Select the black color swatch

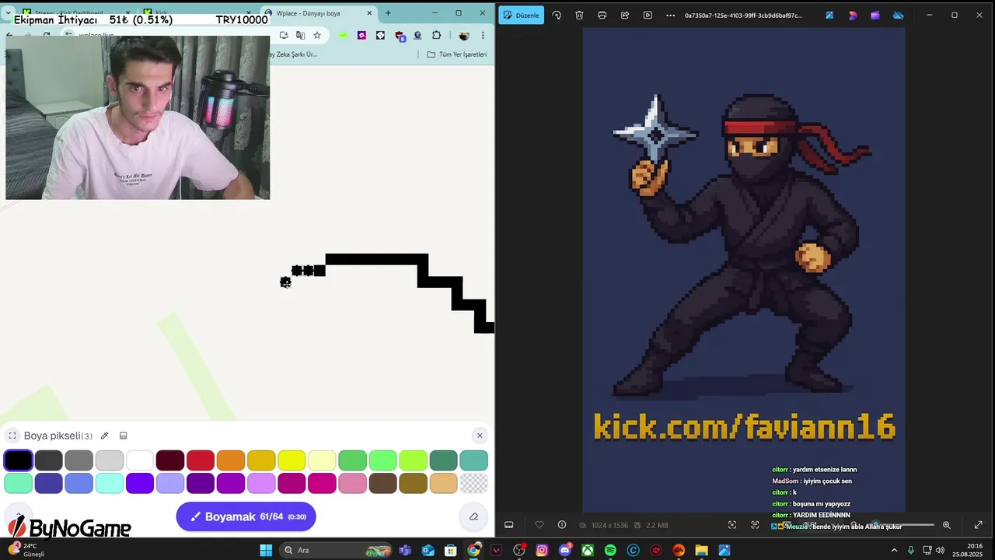click(x=18, y=460)
